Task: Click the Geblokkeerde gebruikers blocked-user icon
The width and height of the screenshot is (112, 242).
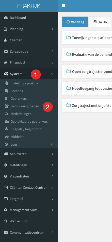Action: [x=7, y=121]
